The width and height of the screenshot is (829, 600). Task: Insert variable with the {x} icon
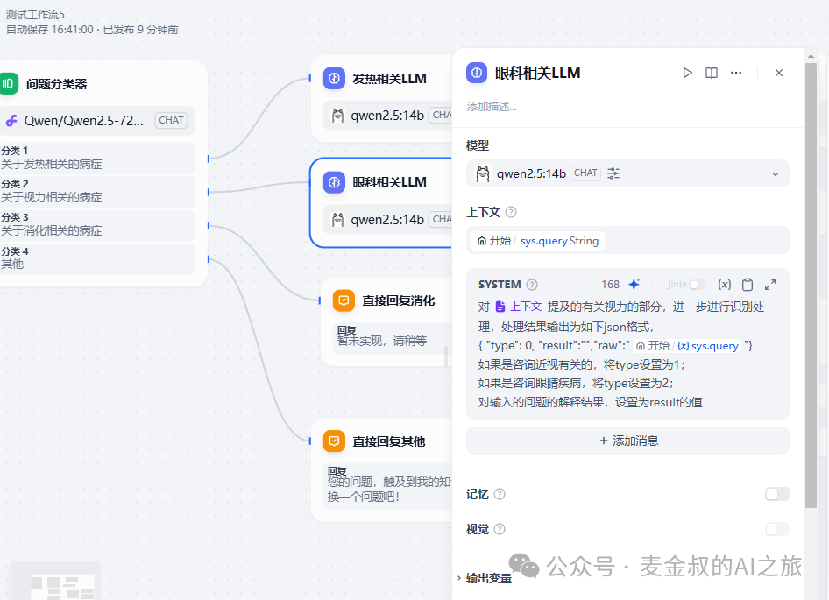coord(725,285)
